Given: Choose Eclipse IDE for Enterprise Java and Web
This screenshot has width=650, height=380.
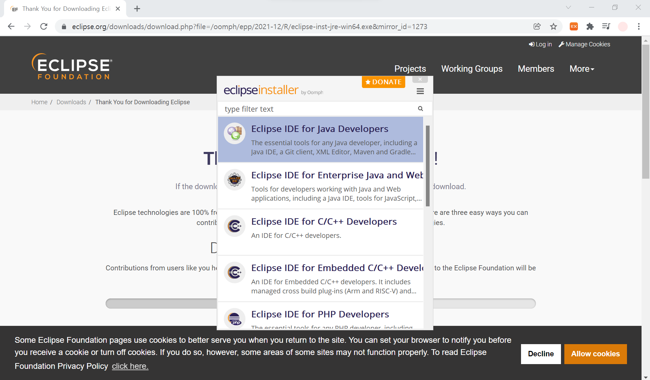Looking at the screenshot, I should pyautogui.click(x=321, y=186).
